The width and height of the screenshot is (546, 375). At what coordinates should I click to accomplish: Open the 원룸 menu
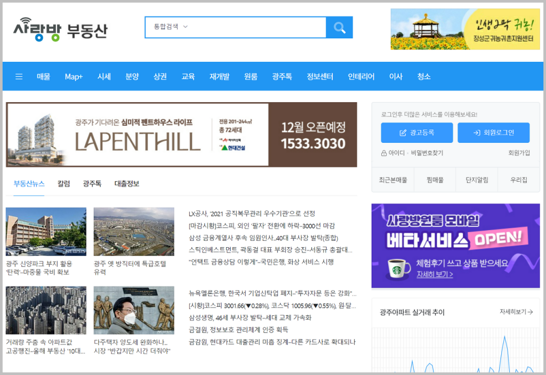click(x=251, y=77)
